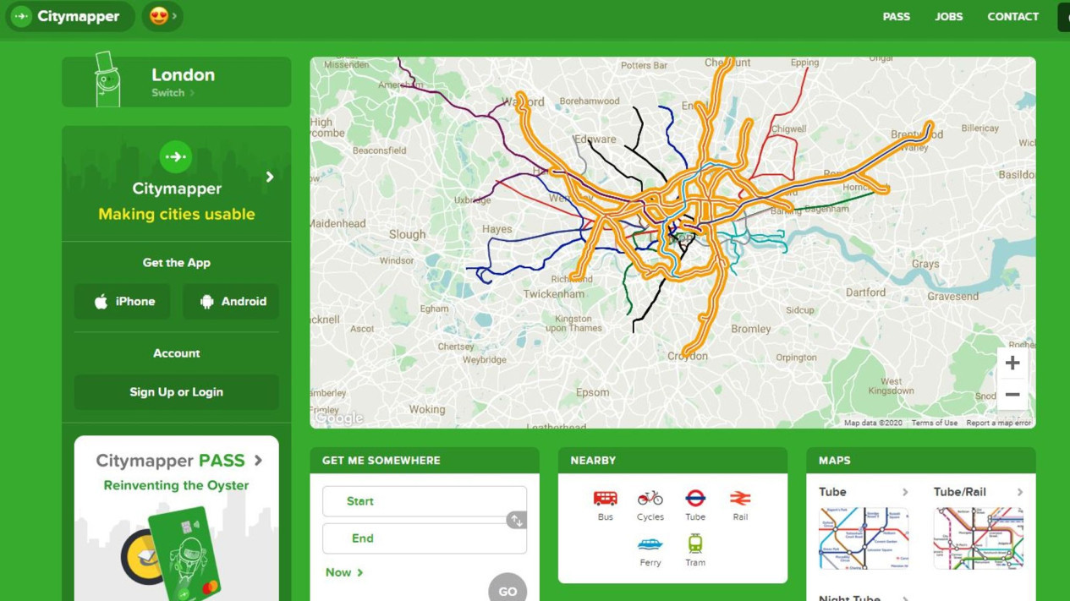This screenshot has width=1070, height=601.
Task: Open the PASS menu item
Action: (x=896, y=16)
